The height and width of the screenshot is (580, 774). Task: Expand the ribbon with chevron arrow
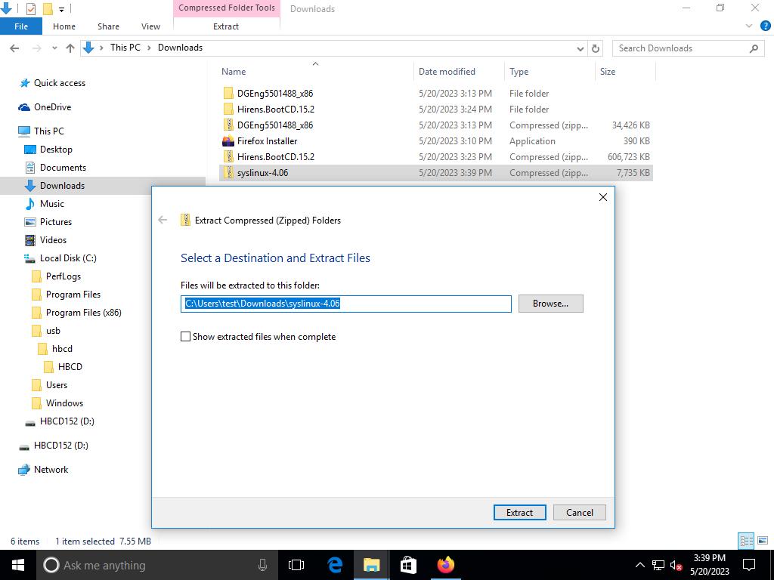pyautogui.click(x=749, y=26)
